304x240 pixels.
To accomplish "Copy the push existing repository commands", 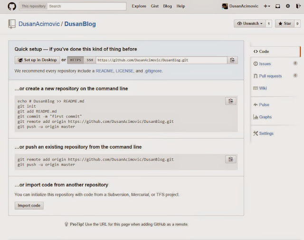I will click(231, 160).
